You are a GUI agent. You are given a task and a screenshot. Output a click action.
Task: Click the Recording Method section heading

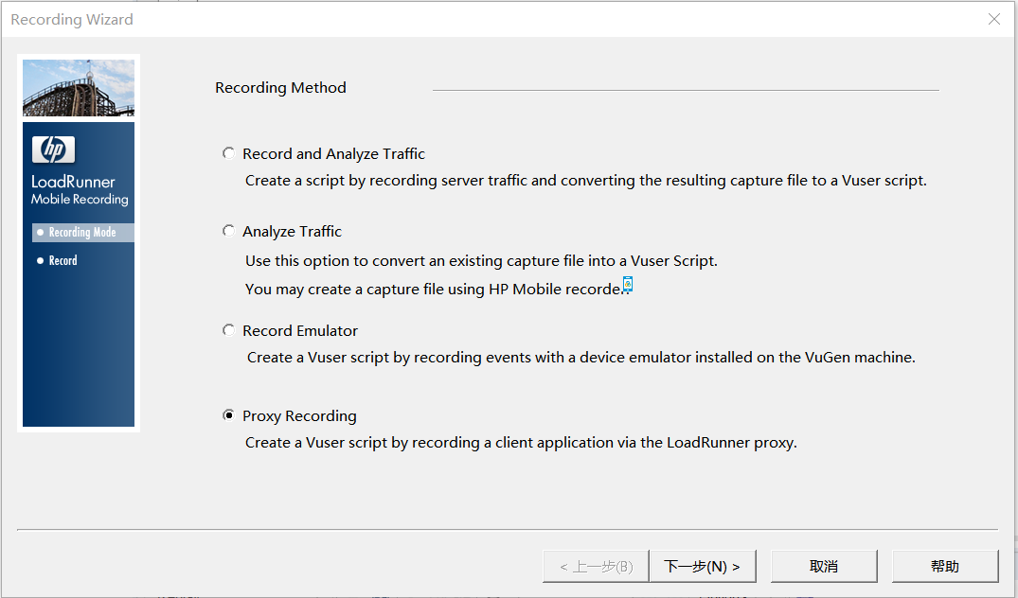point(280,88)
